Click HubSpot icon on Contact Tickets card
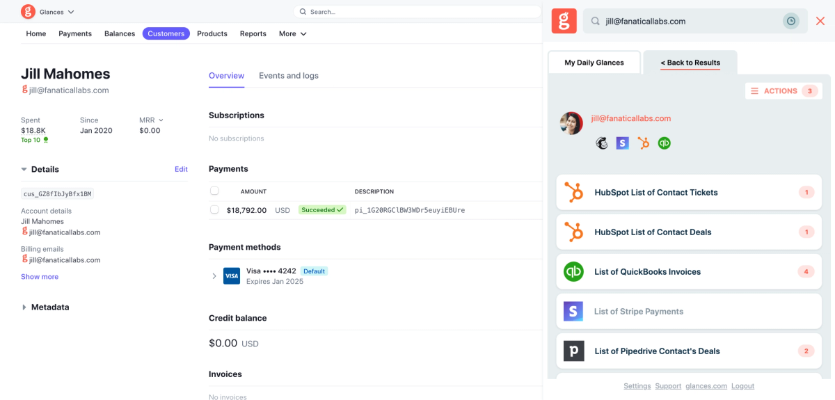The image size is (835, 400). (573, 193)
